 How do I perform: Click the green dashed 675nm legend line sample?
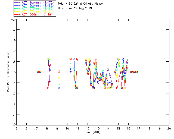pos(17,8)
